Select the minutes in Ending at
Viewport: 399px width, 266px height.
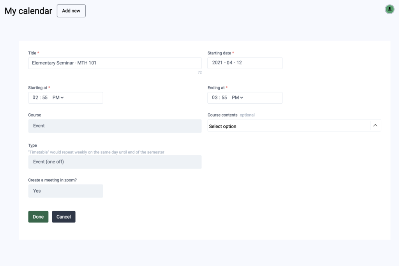(x=224, y=98)
